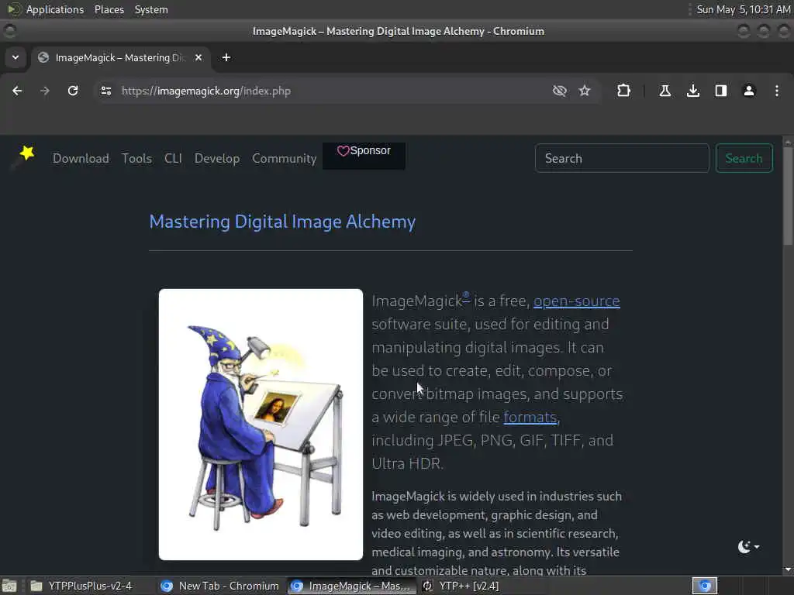Switch to YTPPlusPlus-v2-4 taskbar window
This screenshot has height=595, width=794.
tap(81, 586)
